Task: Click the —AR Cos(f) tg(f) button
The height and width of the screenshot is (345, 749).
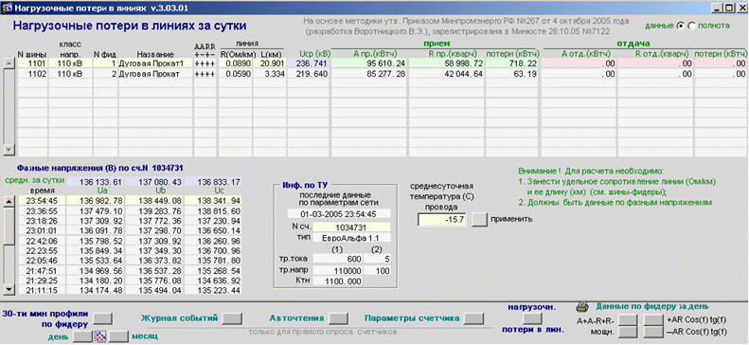Action: pos(653,331)
